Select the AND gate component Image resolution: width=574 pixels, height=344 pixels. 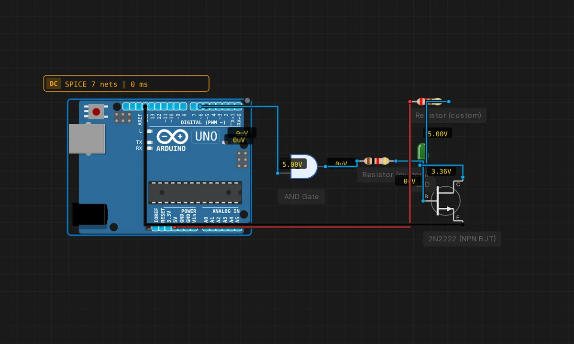303,166
